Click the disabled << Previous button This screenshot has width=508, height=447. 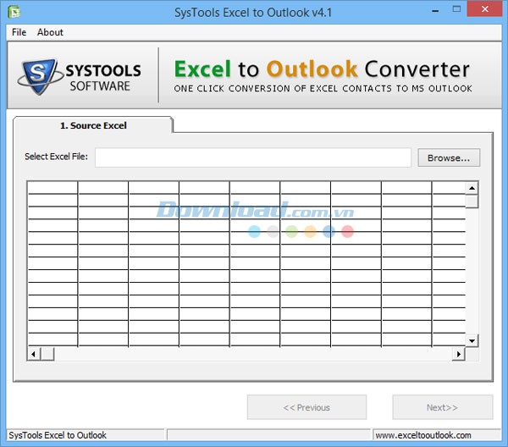pyautogui.click(x=306, y=407)
